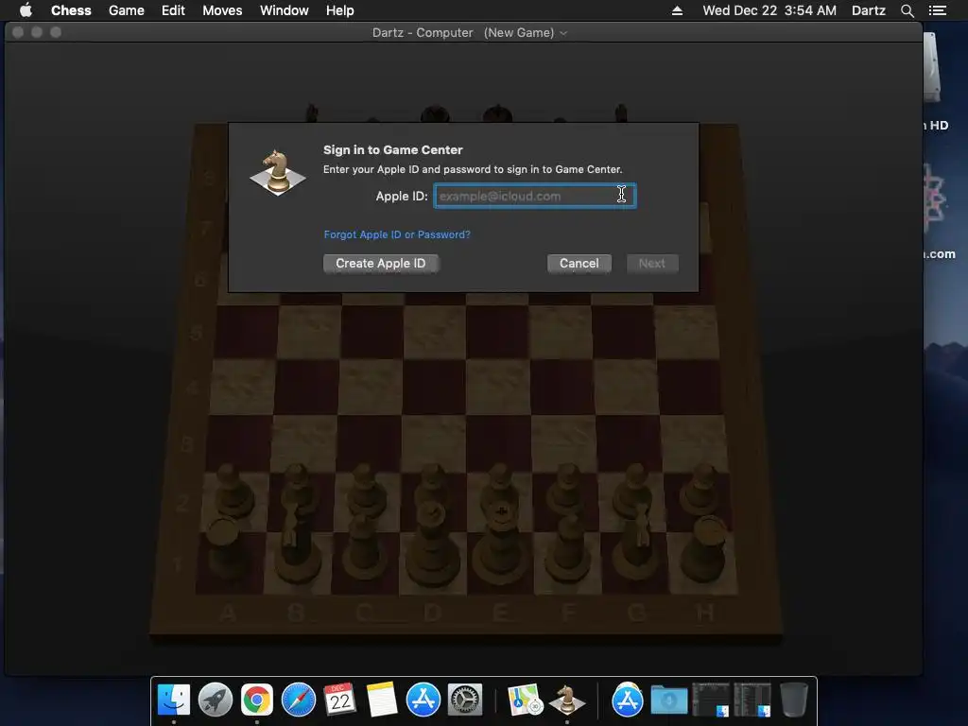Select the white pawn on D2

click(x=432, y=485)
